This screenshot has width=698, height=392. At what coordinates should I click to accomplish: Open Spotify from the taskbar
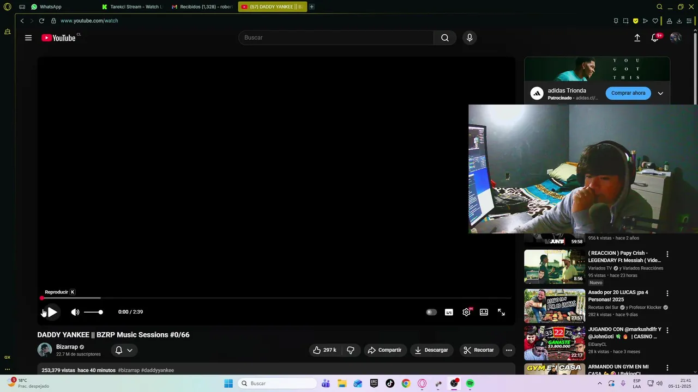click(x=470, y=383)
